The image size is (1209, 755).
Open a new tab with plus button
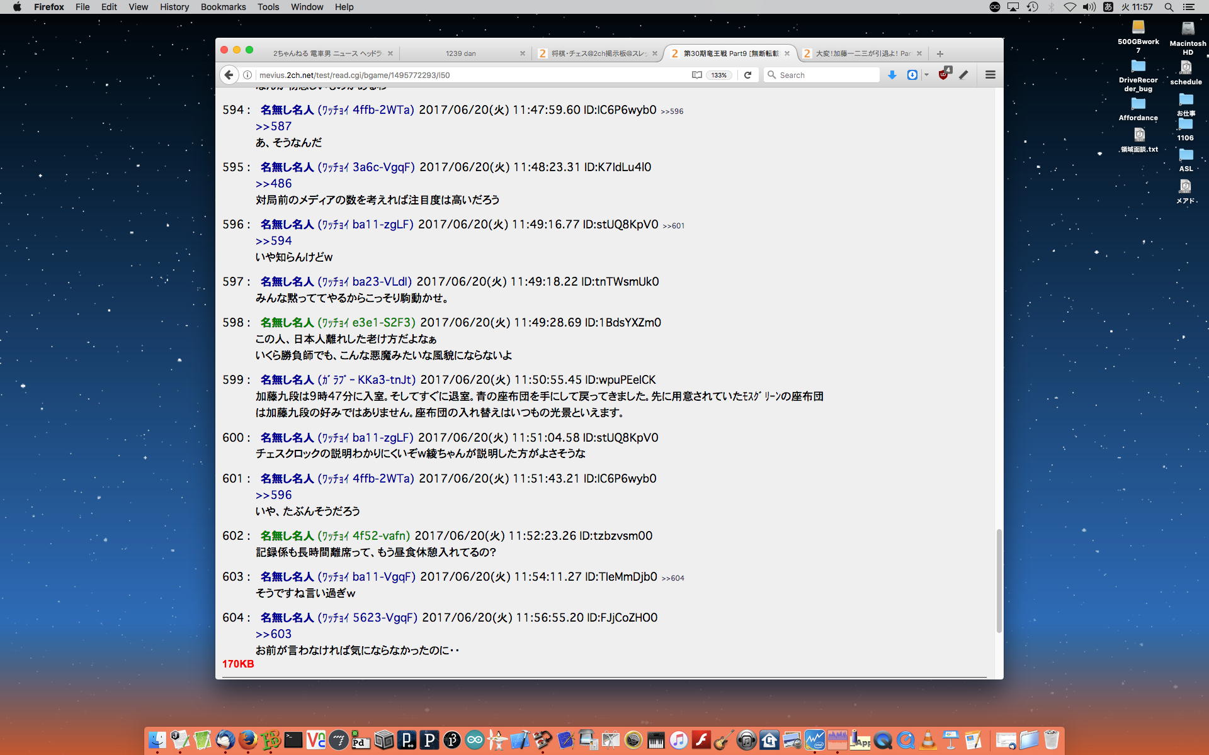pos(939,53)
